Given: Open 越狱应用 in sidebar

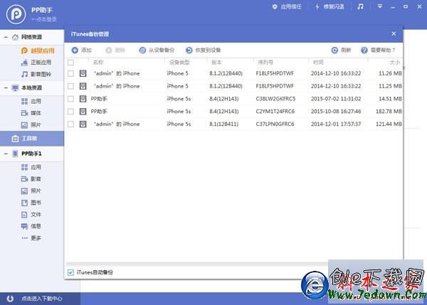Looking at the screenshot, I should 38,50.
